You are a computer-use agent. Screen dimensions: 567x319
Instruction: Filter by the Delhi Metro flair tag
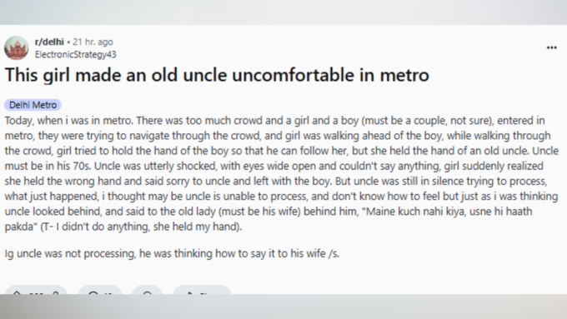point(33,105)
